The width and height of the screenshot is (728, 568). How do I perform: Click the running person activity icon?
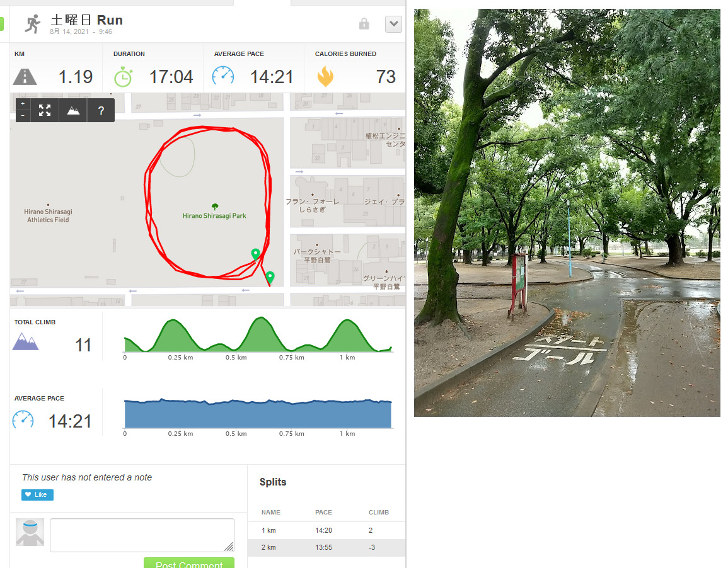(x=33, y=24)
